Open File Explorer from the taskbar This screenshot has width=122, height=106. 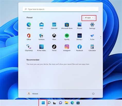[x=66, y=103]
